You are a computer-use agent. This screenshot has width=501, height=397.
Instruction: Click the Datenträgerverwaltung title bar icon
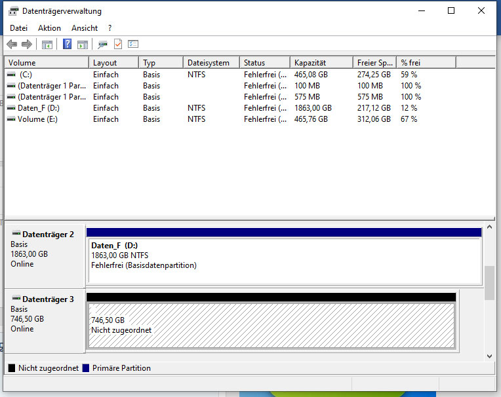(13, 11)
